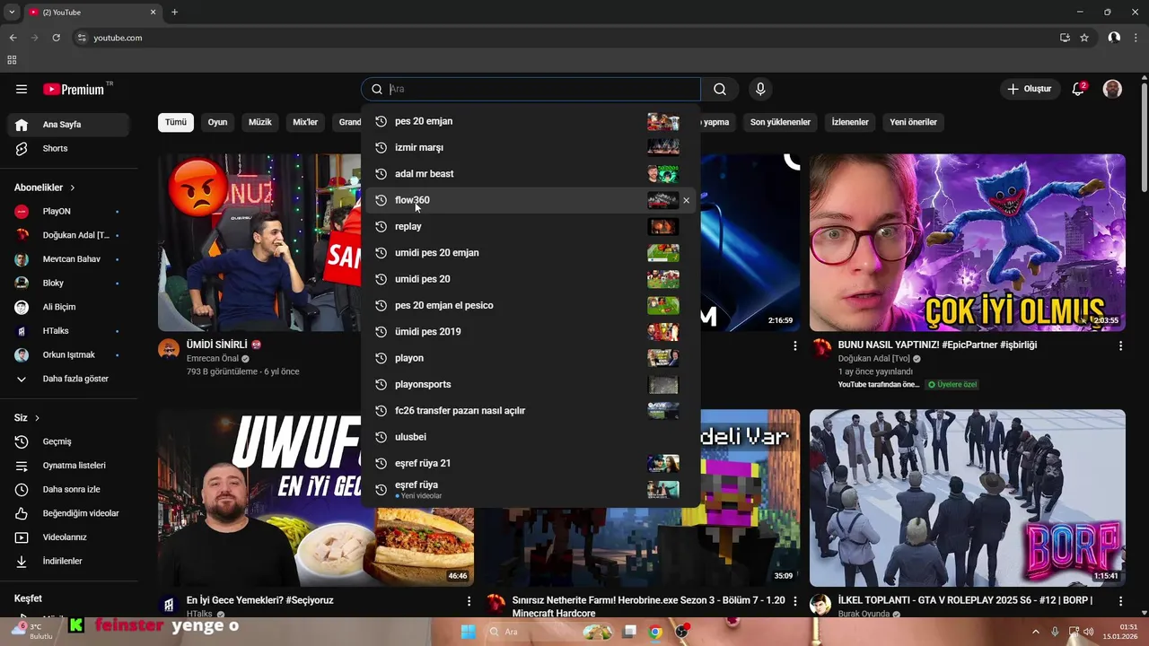Image resolution: width=1149 pixels, height=646 pixels.
Task: Open PlayON subscription channel
Action: coord(70,212)
